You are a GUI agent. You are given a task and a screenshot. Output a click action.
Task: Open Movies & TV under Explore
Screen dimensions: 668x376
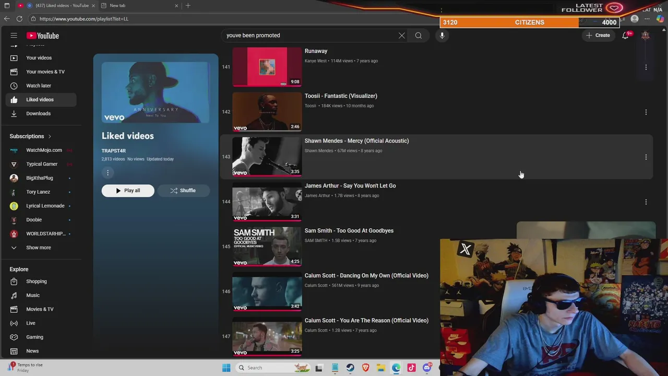pos(41,309)
